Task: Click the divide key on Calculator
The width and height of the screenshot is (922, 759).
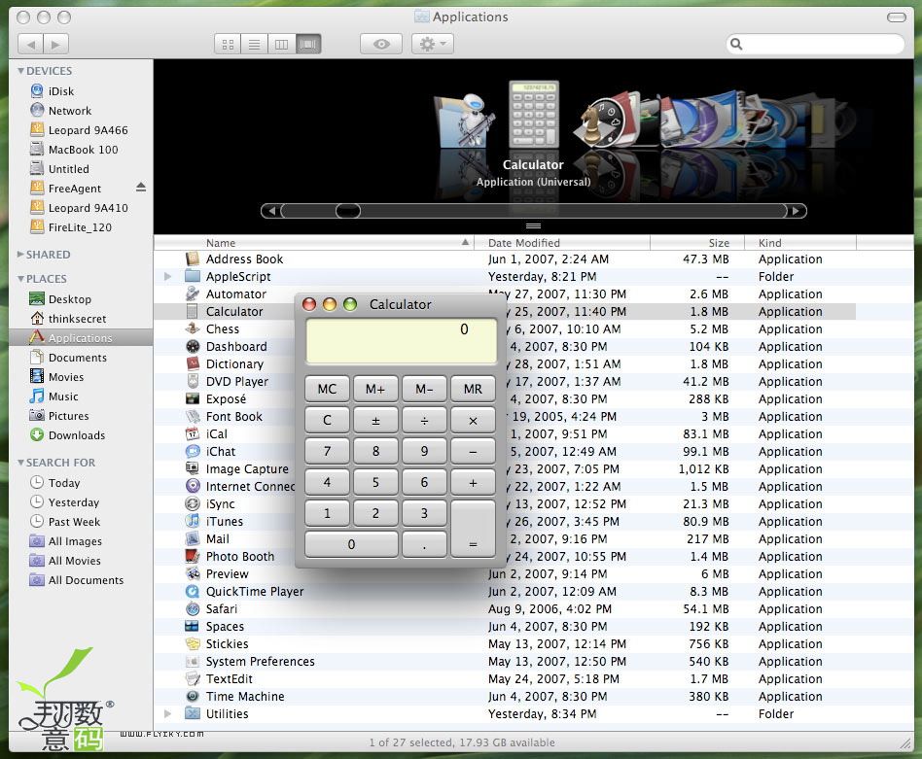Action: (424, 420)
